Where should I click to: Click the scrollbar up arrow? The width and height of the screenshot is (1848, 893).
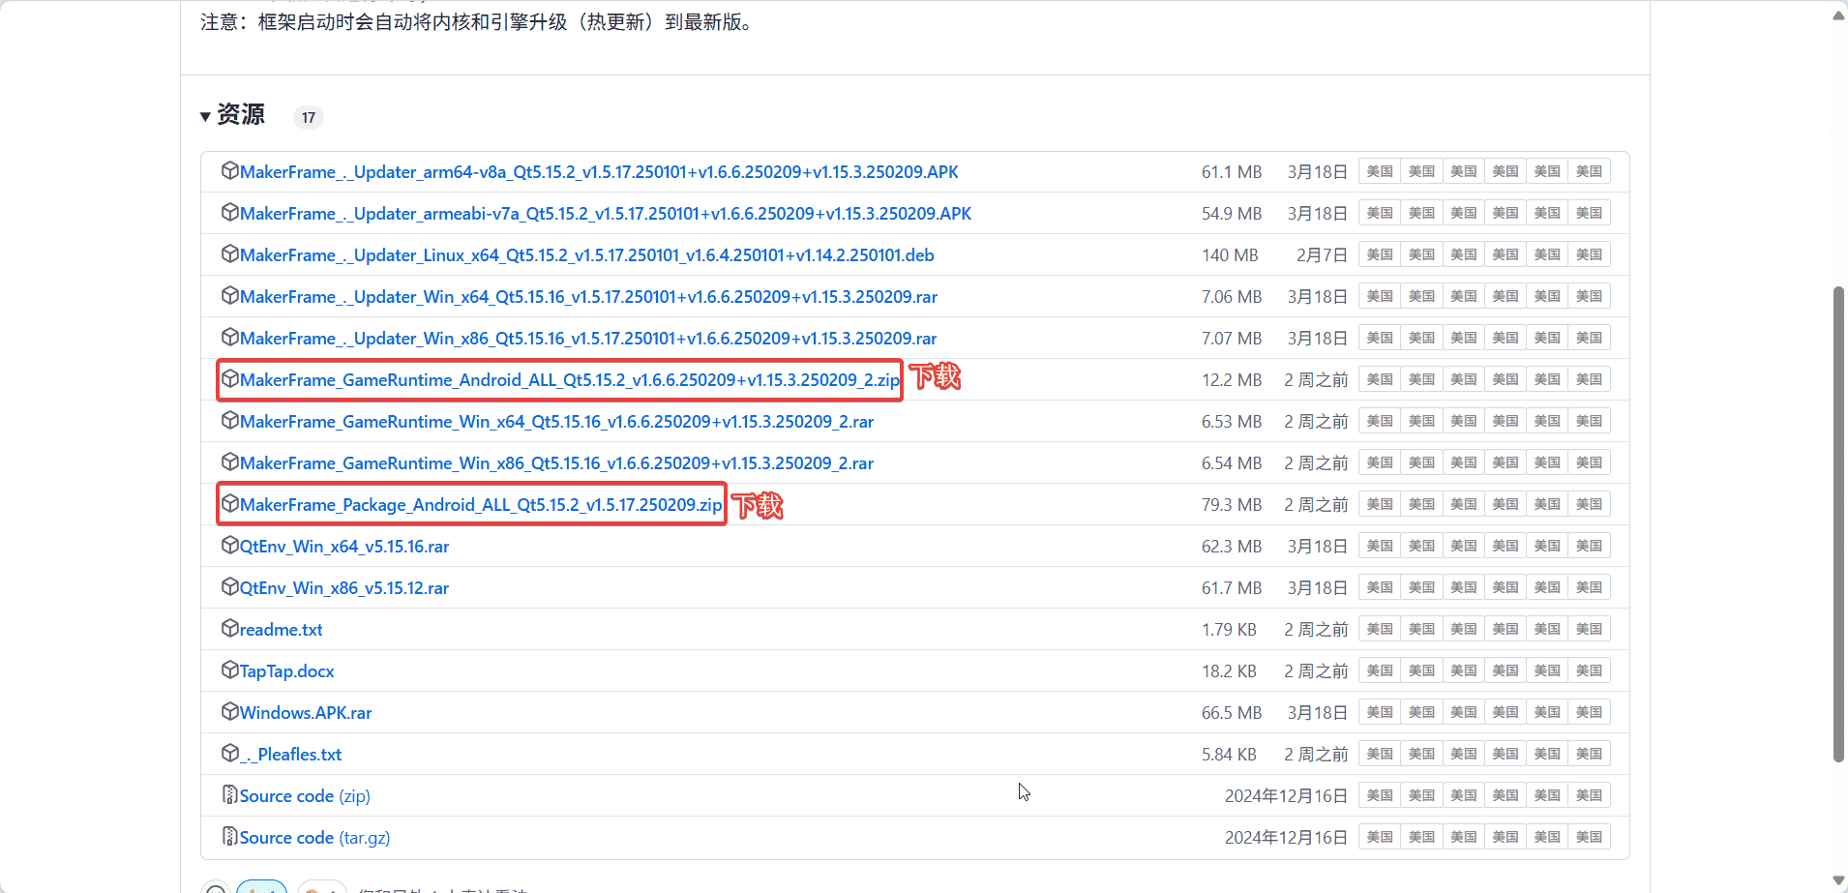[x=1838, y=15]
